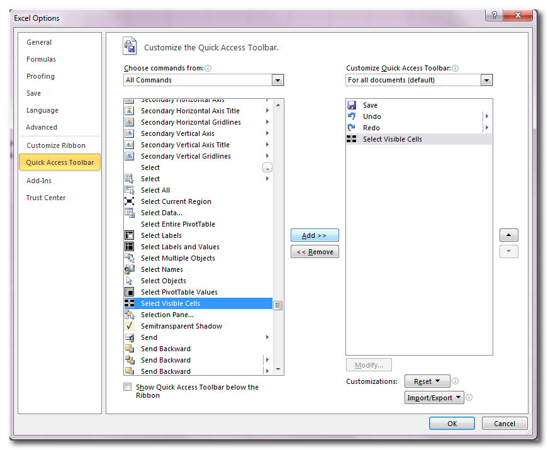Click the move up arrow button

click(x=508, y=235)
